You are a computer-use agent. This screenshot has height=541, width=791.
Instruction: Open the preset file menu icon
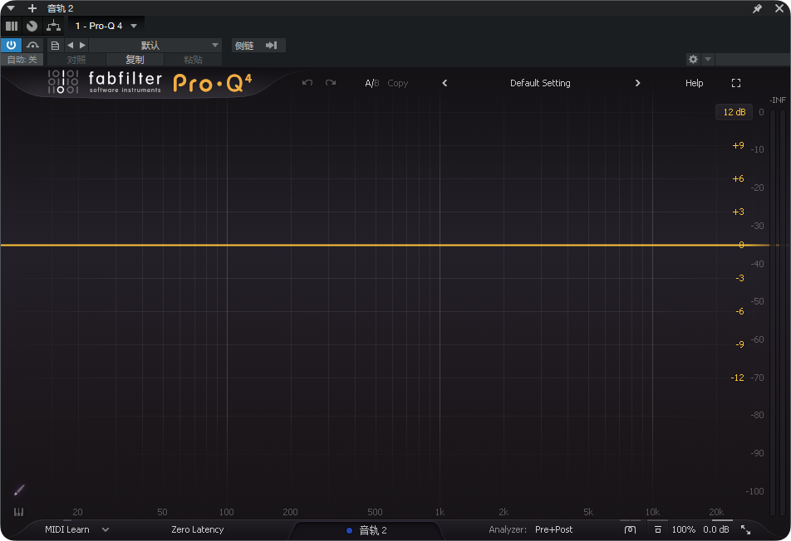[55, 46]
